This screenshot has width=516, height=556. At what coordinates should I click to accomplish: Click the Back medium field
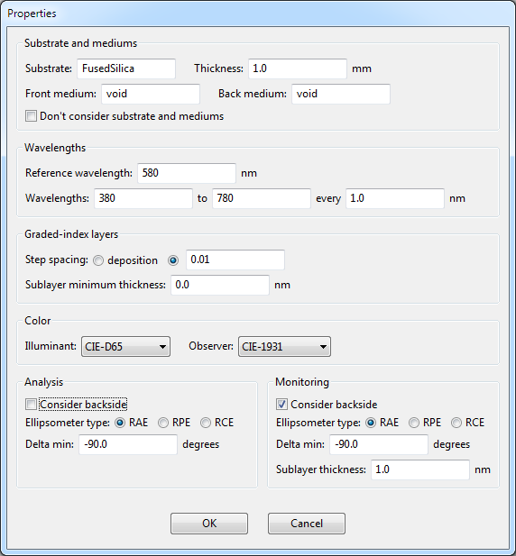(341, 94)
